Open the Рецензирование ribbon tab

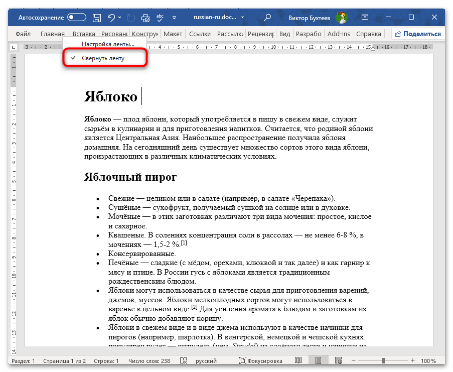coord(261,34)
